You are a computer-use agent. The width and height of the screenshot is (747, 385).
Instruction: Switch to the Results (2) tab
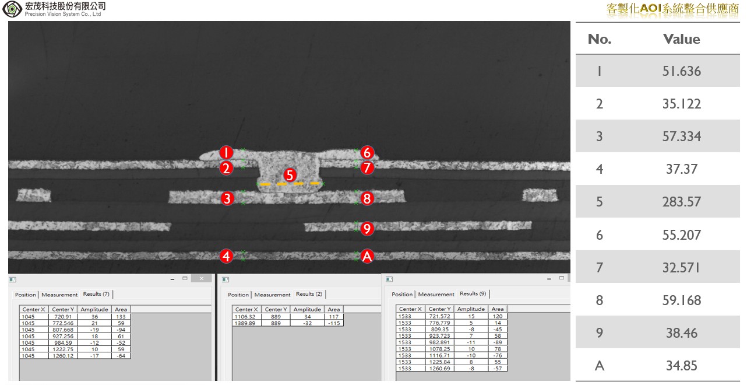click(309, 294)
